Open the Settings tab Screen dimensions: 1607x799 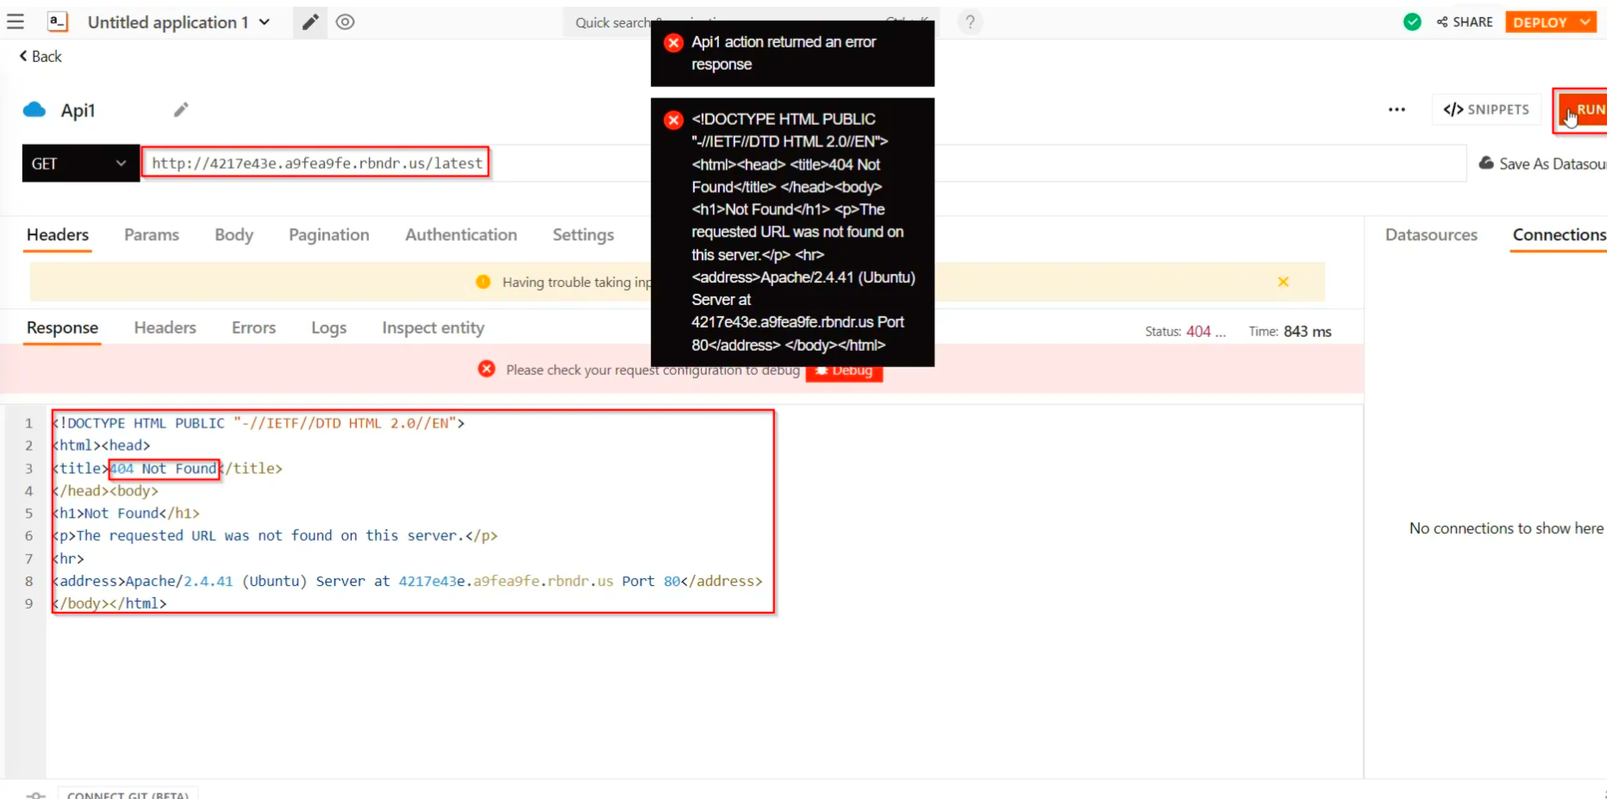pyautogui.click(x=583, y=234)
